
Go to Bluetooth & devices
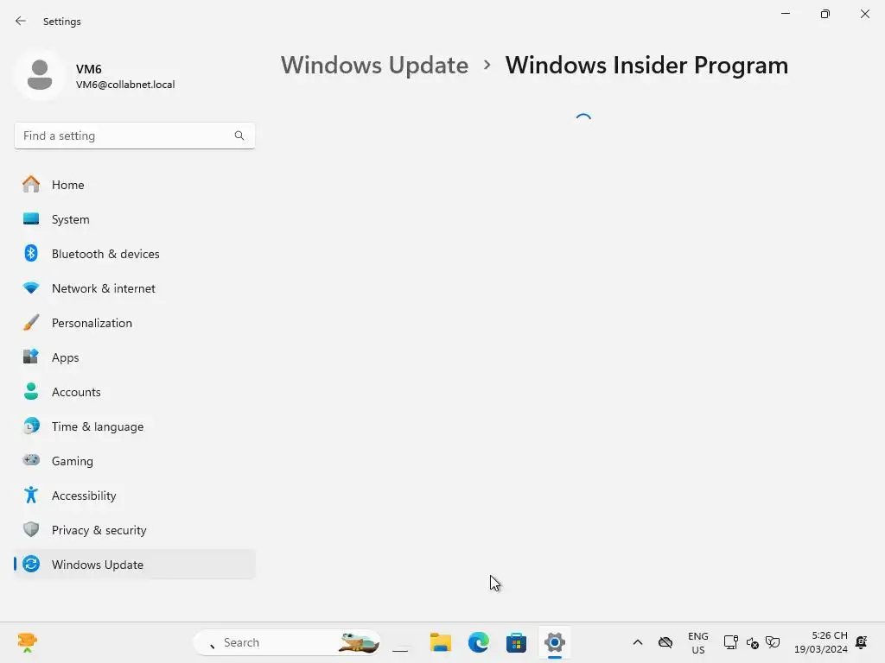point(134,254)
